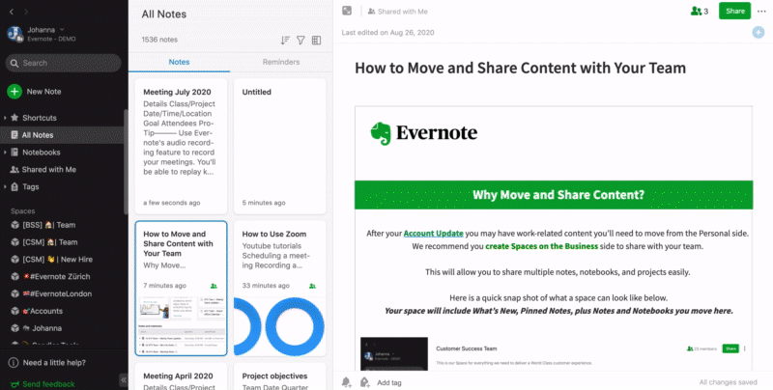Click the sidebar Search field
Image resolution: width=773 pixels, height=390 pixels.
(x=64, y=63)
